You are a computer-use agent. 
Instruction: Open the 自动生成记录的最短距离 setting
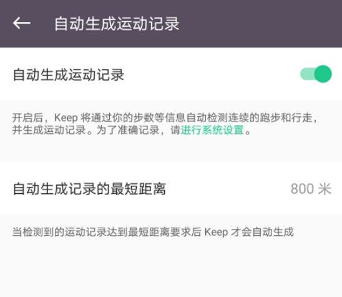pos(171,188)
